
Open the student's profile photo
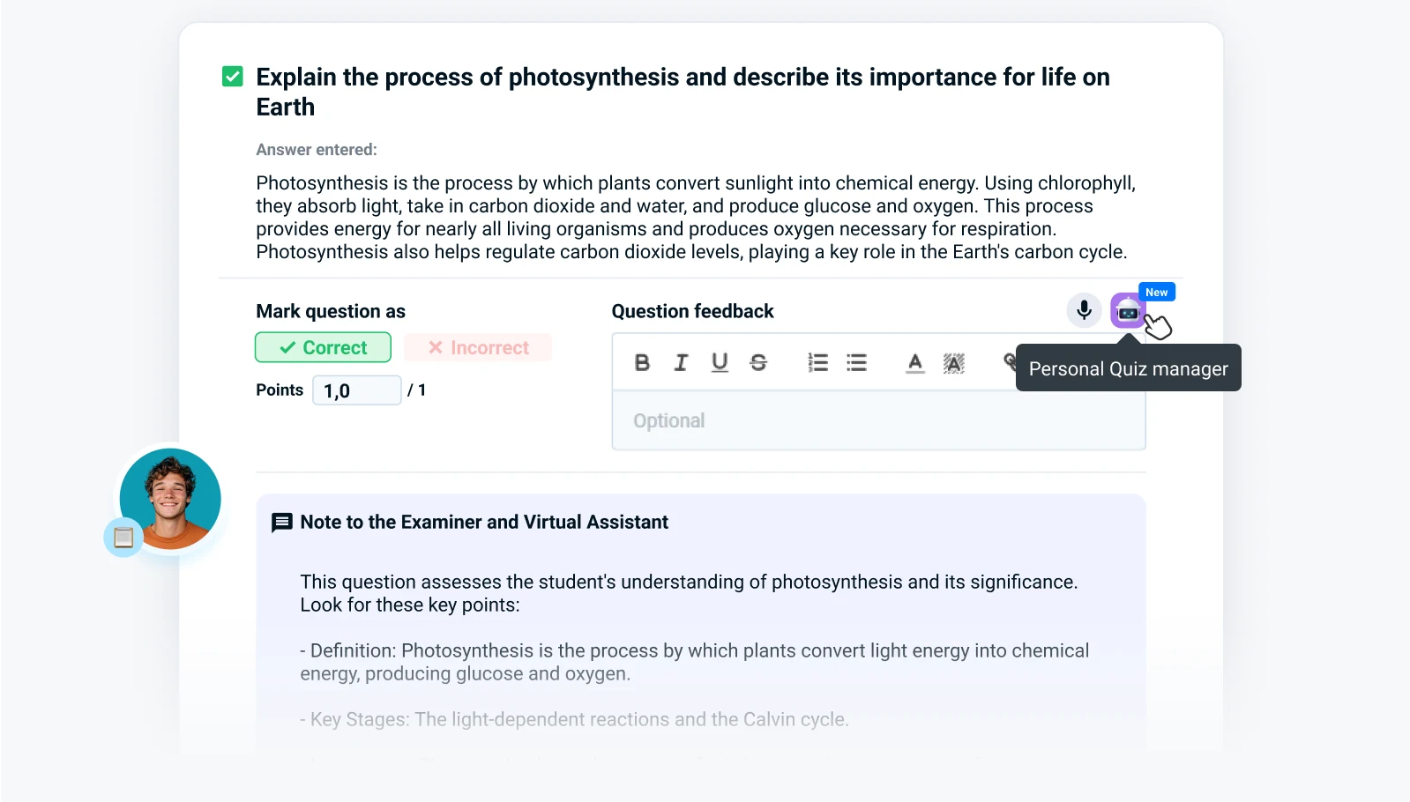pyautogui.click(x=171, y=498)
